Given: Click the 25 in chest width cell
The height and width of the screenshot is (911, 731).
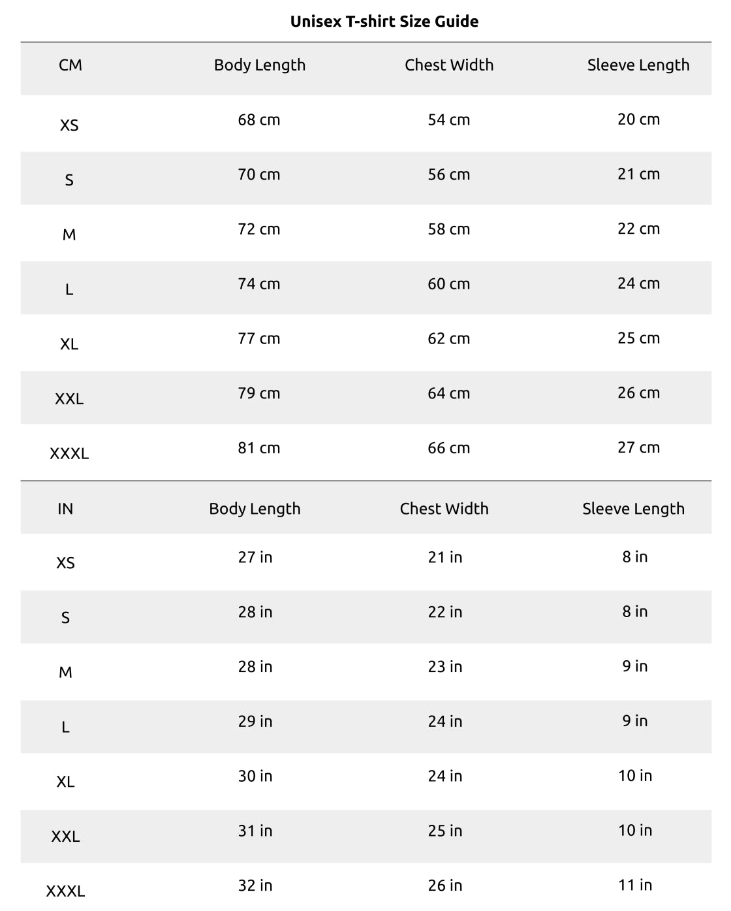Looking at the screenshot, I should tap(445, 831).
